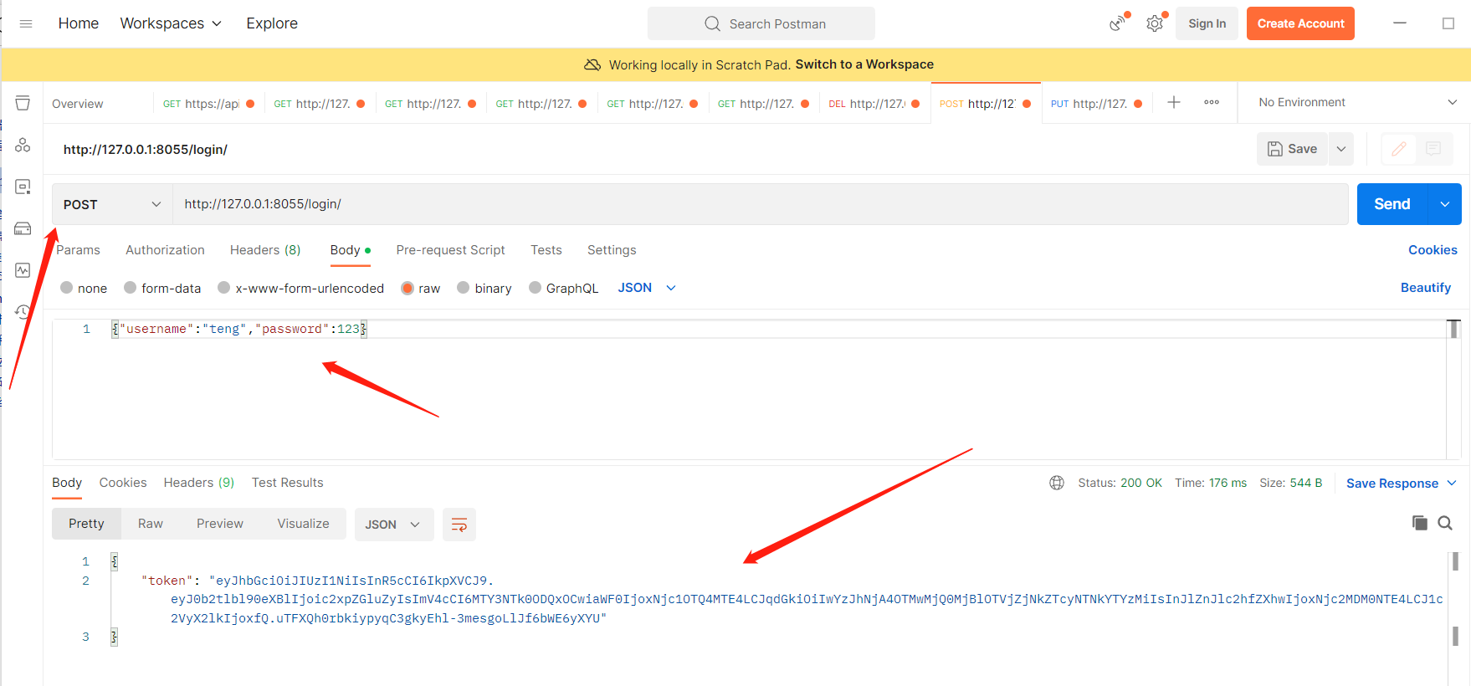This screenshot has height=686, width=1471.
Task: Click the Create Account button
Action: tap(1300, 23)
